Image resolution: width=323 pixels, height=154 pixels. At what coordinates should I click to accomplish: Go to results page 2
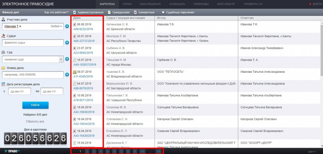(87, 151)
